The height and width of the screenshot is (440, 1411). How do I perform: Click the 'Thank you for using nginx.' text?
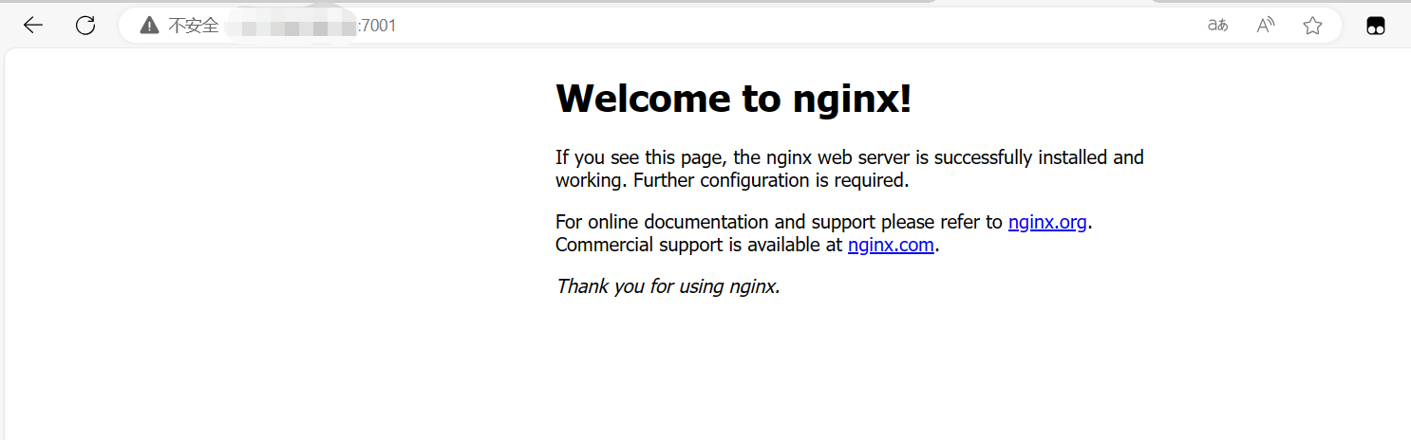coord(668,285)
